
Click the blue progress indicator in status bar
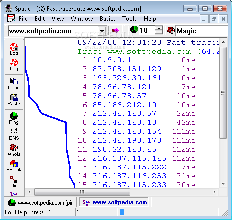point(122,212)
